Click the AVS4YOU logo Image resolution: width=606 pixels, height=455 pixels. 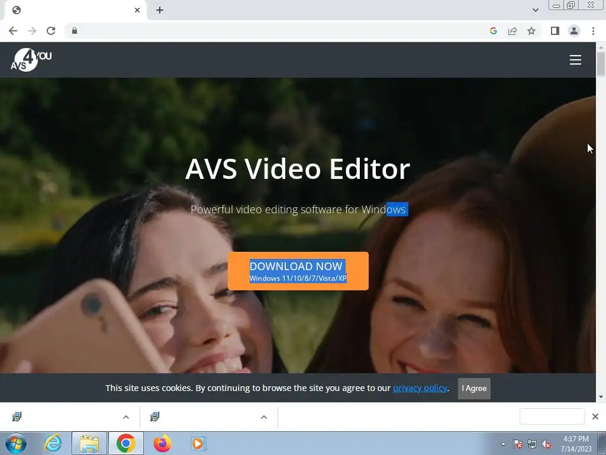pos(31,60)
